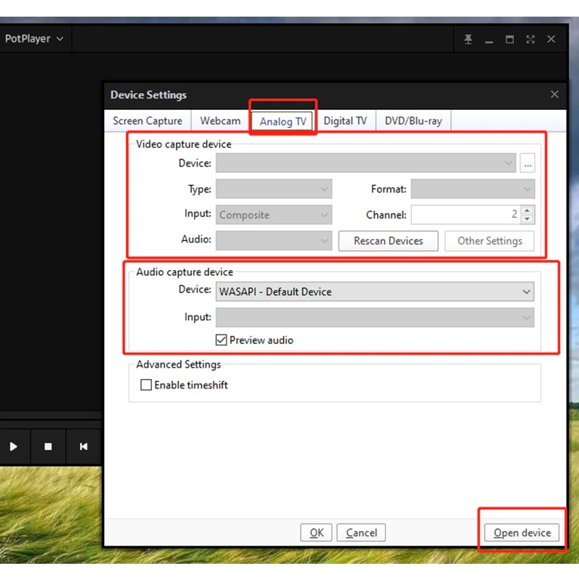Viewport: 579px width, 579px height.
Task: Click the Stop playback button
Action: tap(48, 447)
